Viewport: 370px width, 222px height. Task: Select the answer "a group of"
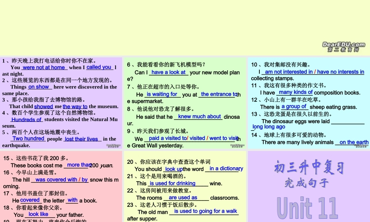point(294,107)
